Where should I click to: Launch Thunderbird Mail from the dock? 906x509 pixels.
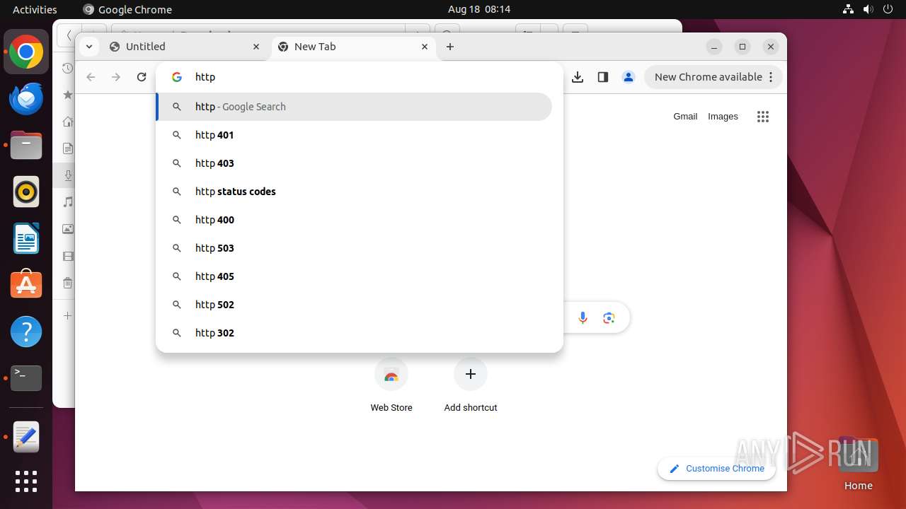click(26, 99)
